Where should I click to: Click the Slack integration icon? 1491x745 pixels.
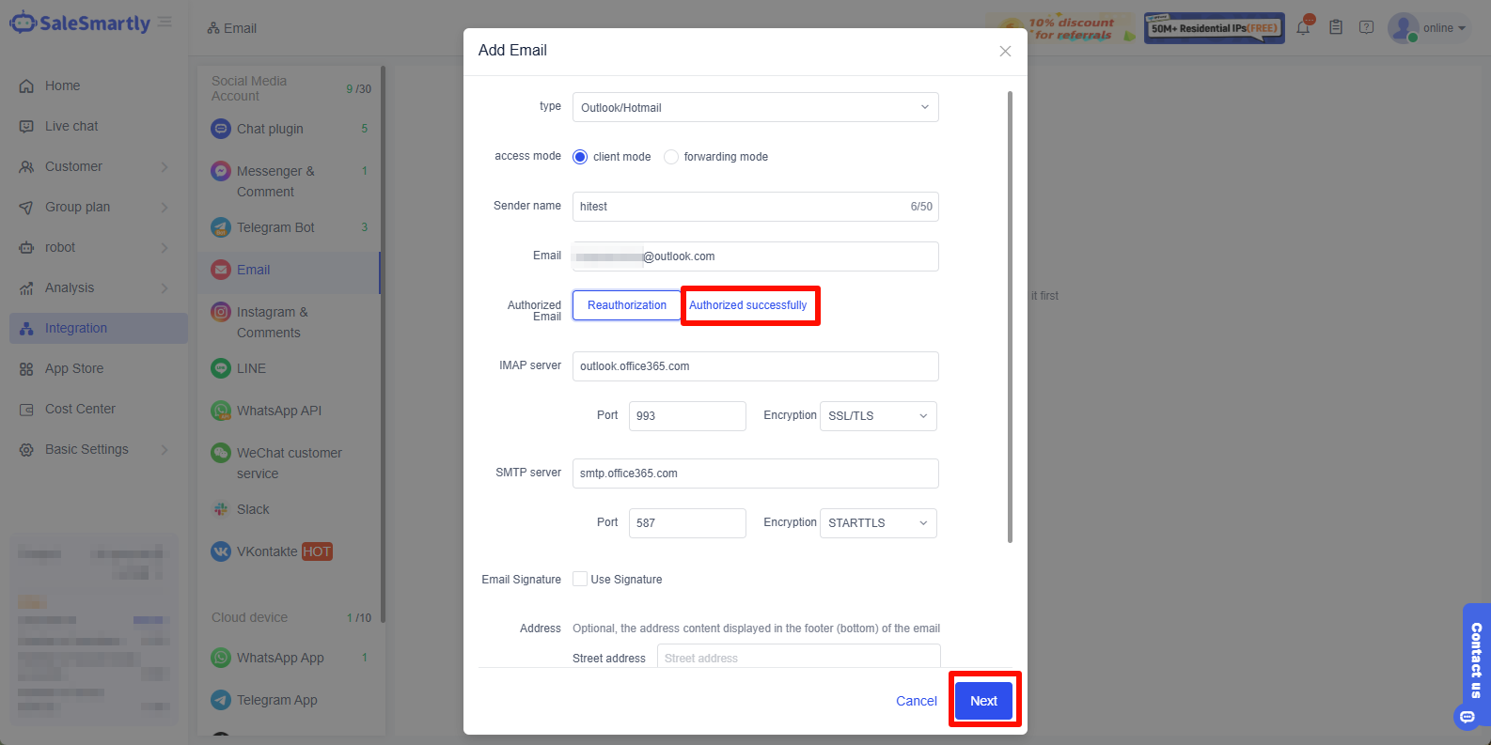point(221,509)
